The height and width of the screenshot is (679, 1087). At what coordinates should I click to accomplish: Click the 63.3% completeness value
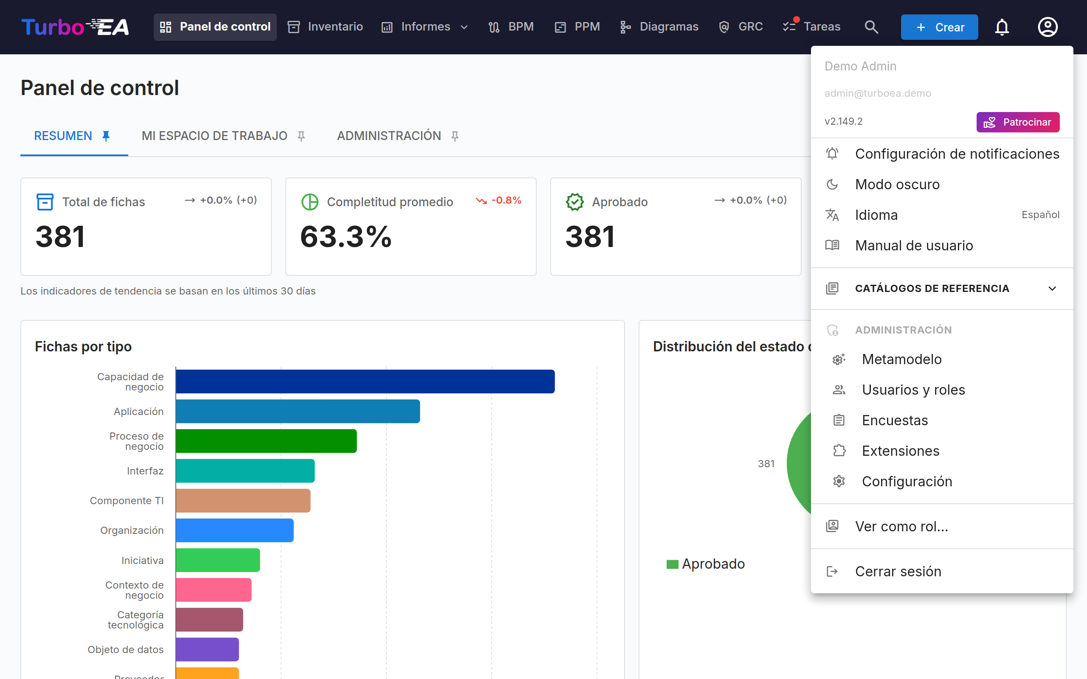[x=346, y=237]
